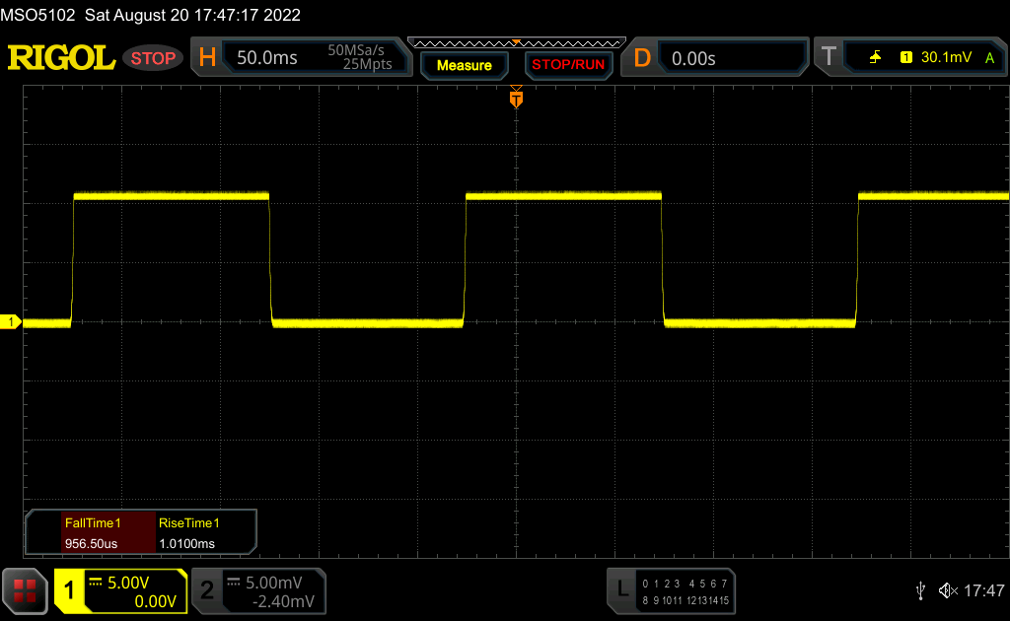The height and width of the screenshot is (621, 1010).
Task: Click the orange D delay label
Action: (x=642, y=58)
